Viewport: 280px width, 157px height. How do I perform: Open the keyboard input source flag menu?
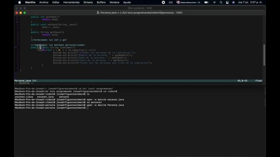pyautogui.click(x=189, y=2)
